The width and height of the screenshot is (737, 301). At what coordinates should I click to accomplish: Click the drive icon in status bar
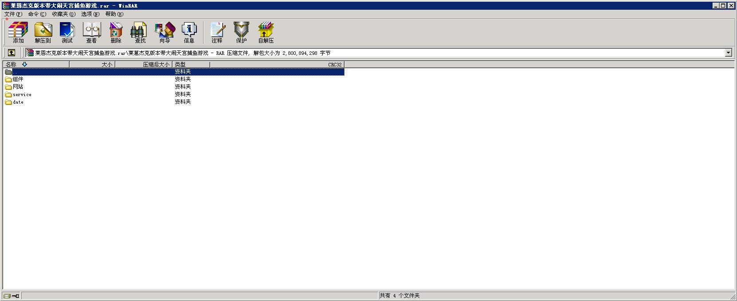pos(7,296)
